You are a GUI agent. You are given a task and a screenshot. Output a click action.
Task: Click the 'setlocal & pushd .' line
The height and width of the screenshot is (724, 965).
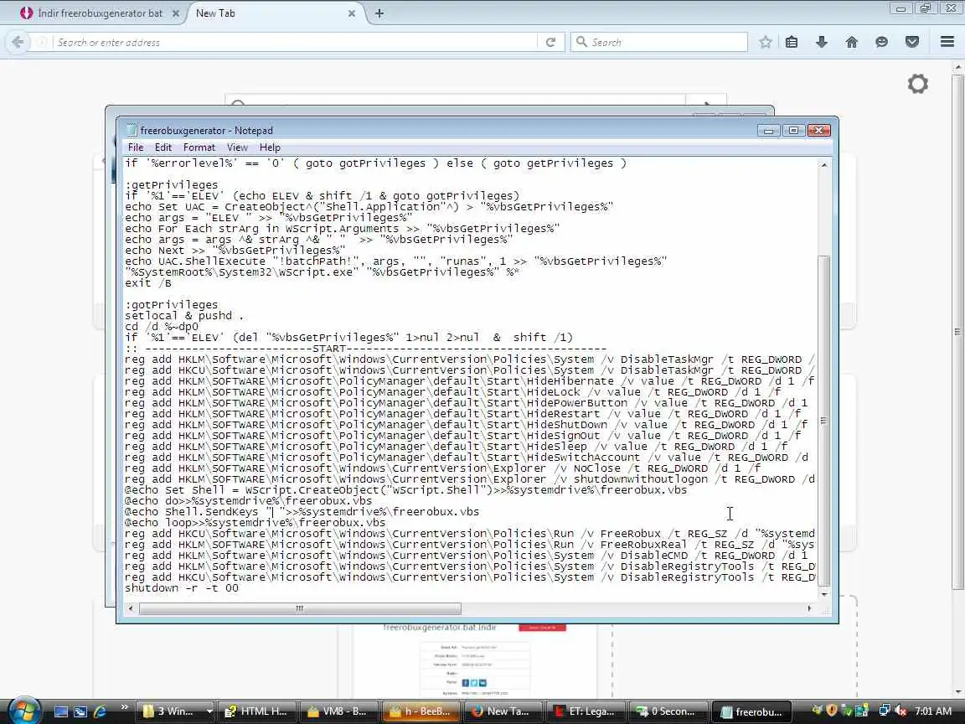tap(184, 316)
